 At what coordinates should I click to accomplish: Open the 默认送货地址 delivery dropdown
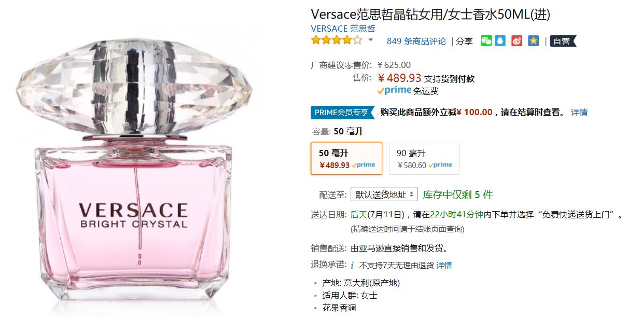pyautogui.click(x=384, y=195)
